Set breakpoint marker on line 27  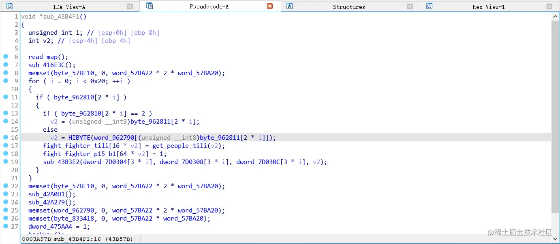click(6, 226)
